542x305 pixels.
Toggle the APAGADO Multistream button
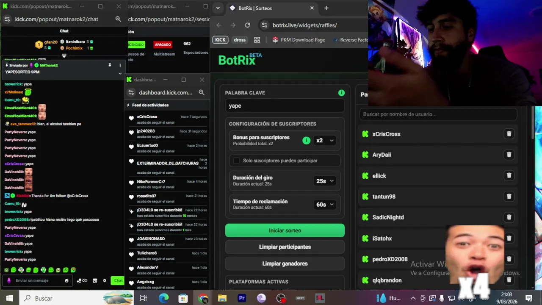coord(163,44)
